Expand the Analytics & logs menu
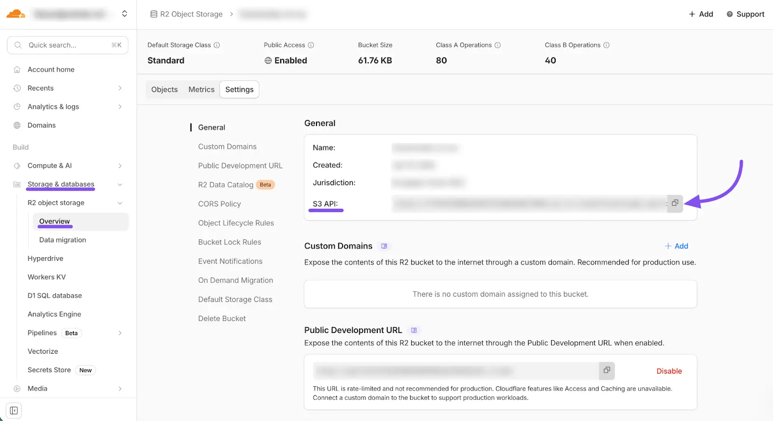Image resolution: width=773 pixels, height=421 pixels. click(120, 107)
